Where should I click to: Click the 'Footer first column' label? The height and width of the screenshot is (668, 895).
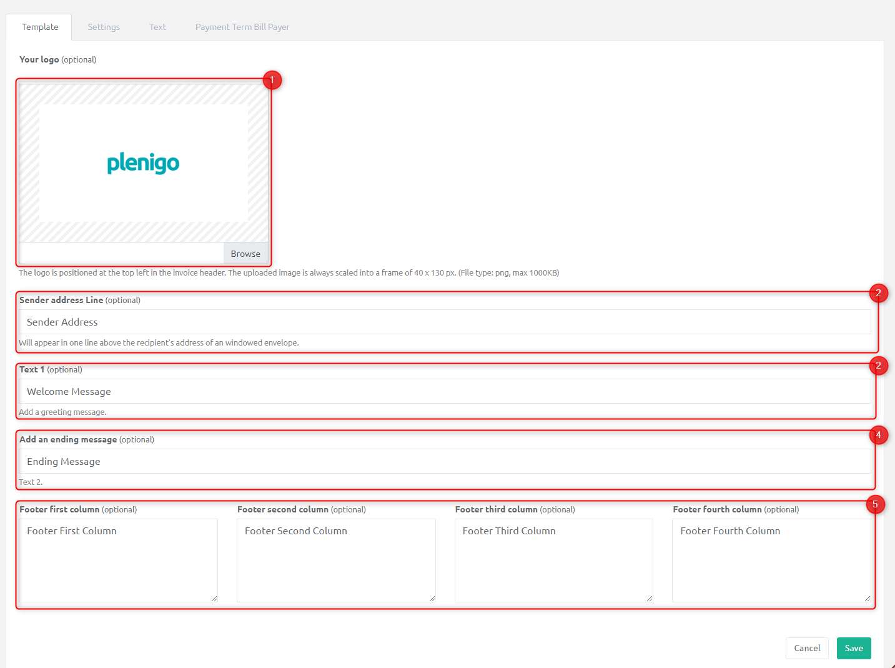pyautogui.click(x=59, y=509)
